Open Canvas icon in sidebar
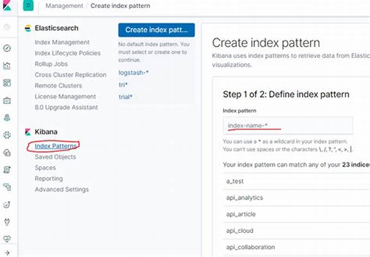This screenshot has height=257, width=370. point(7,100)
